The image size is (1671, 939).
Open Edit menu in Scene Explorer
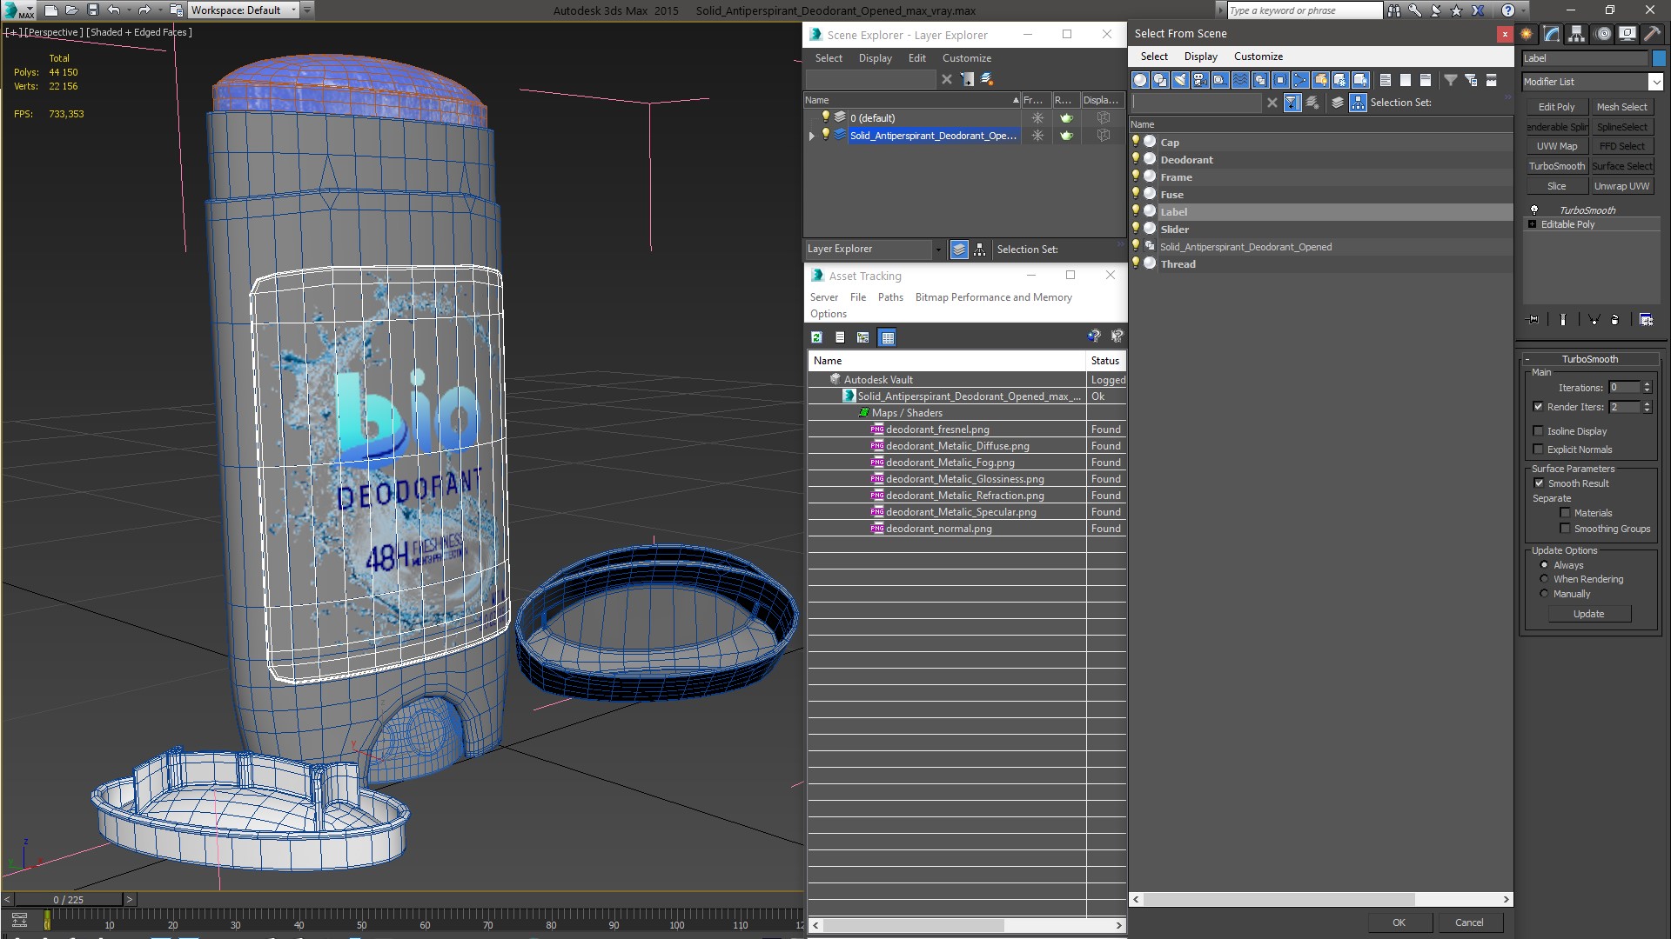pos(916,58)
